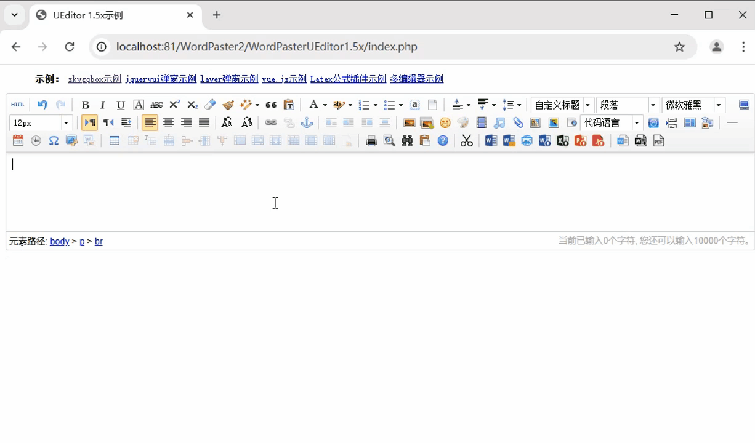Open the 代码语言 code language dropdown
This screenshot has height=443, width=755.
(x=636, y=123)
